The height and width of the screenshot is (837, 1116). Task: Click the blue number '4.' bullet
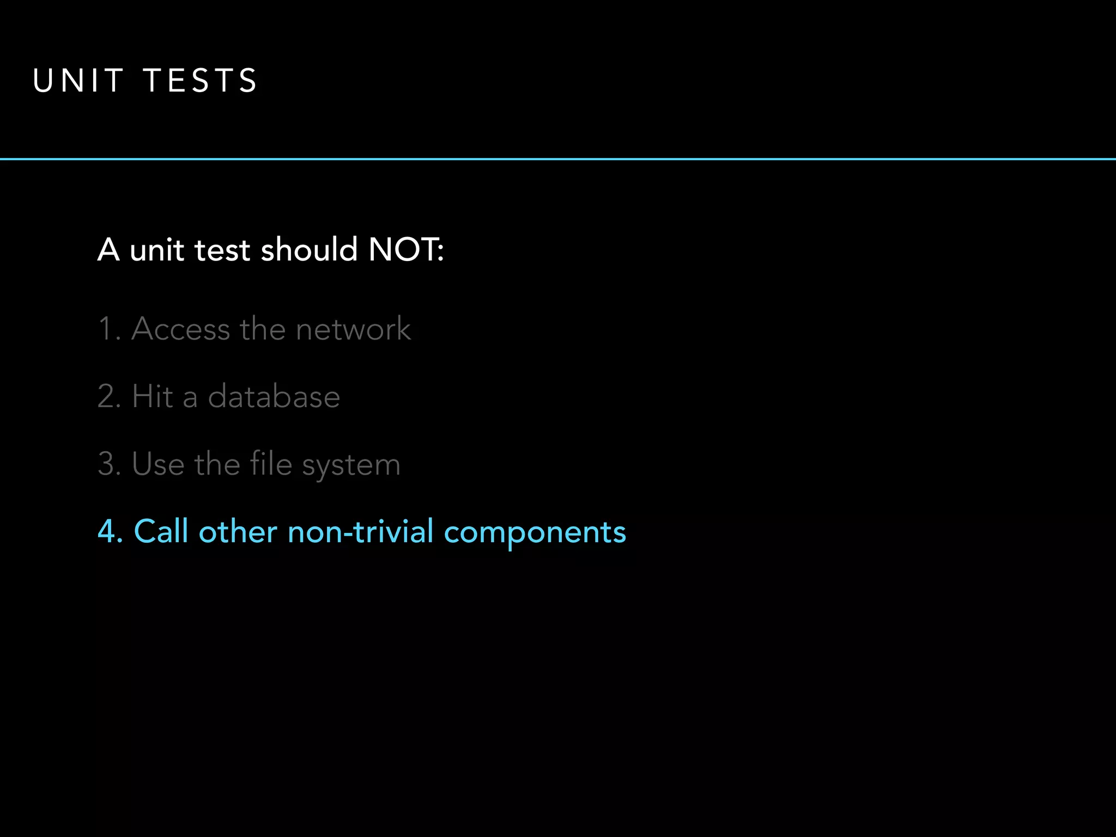pos(110,531)
